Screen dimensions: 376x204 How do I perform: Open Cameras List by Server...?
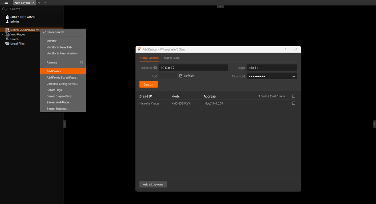click(x=63, y=84)
